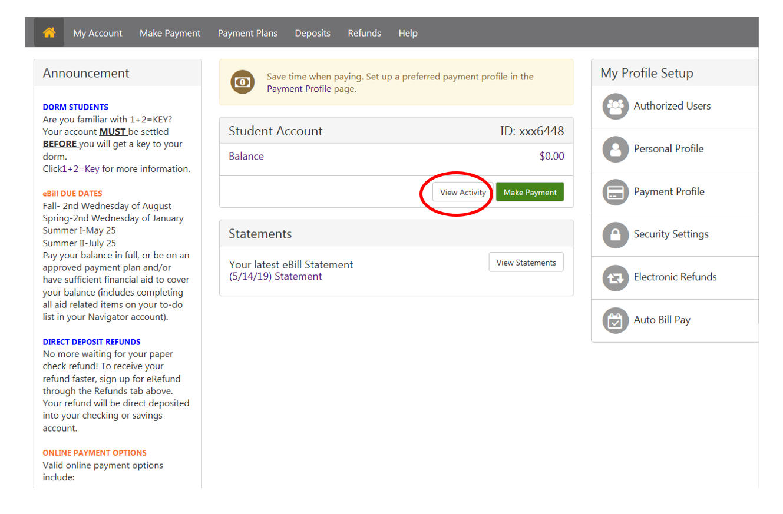The image size is (783, 514).
Task: Click the ID: xxx6448 text
Action: tap(532, 131)
